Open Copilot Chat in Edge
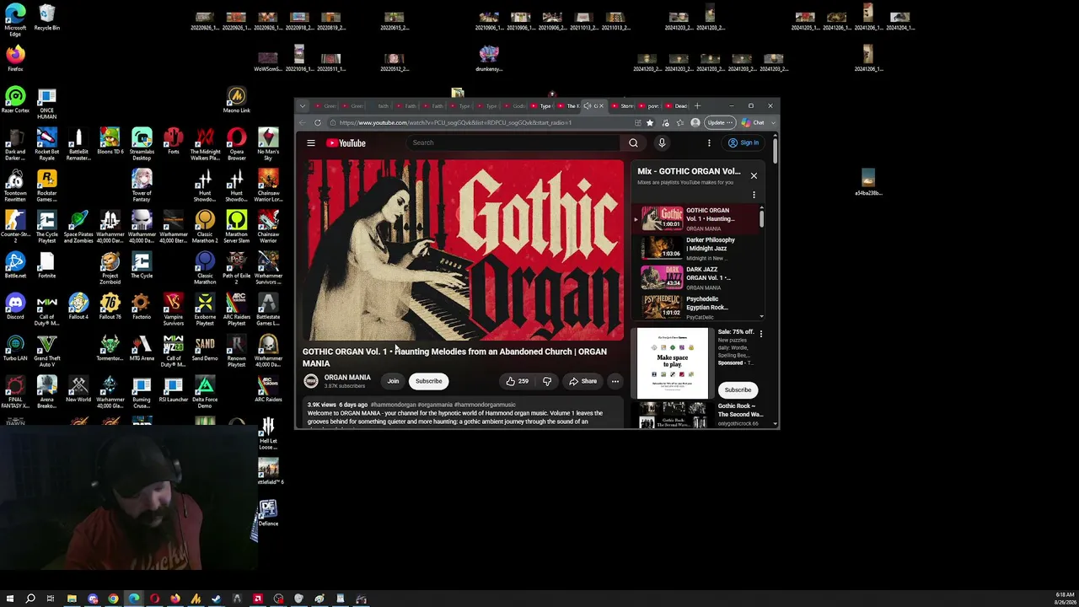The height and width of the screenshot is (607, 1079). coord(754,123)
